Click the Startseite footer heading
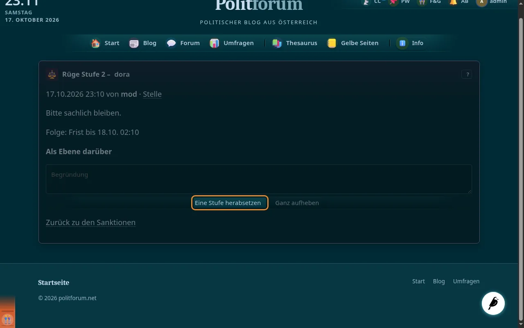524x328 pixels. pos(54,282)
